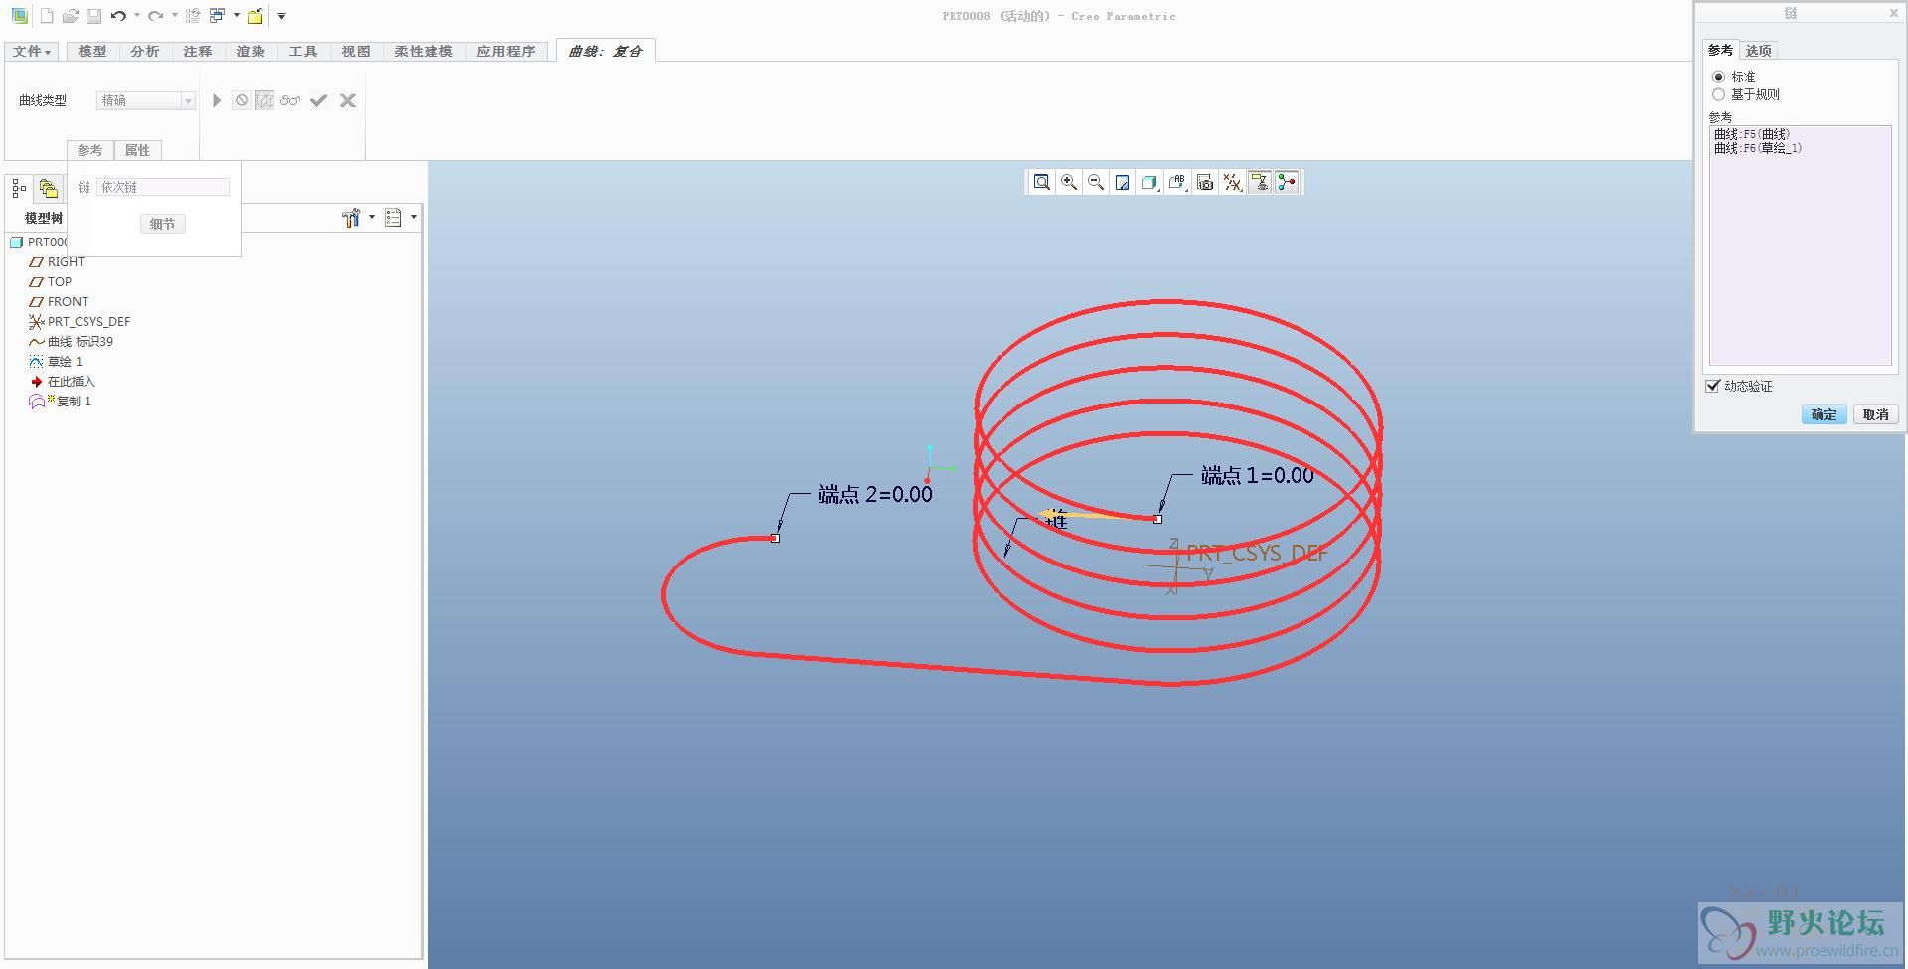Open the 柔性建模 ribbon tab
The width and height of the screenshot is (1908, 969).
pos(424,51)
